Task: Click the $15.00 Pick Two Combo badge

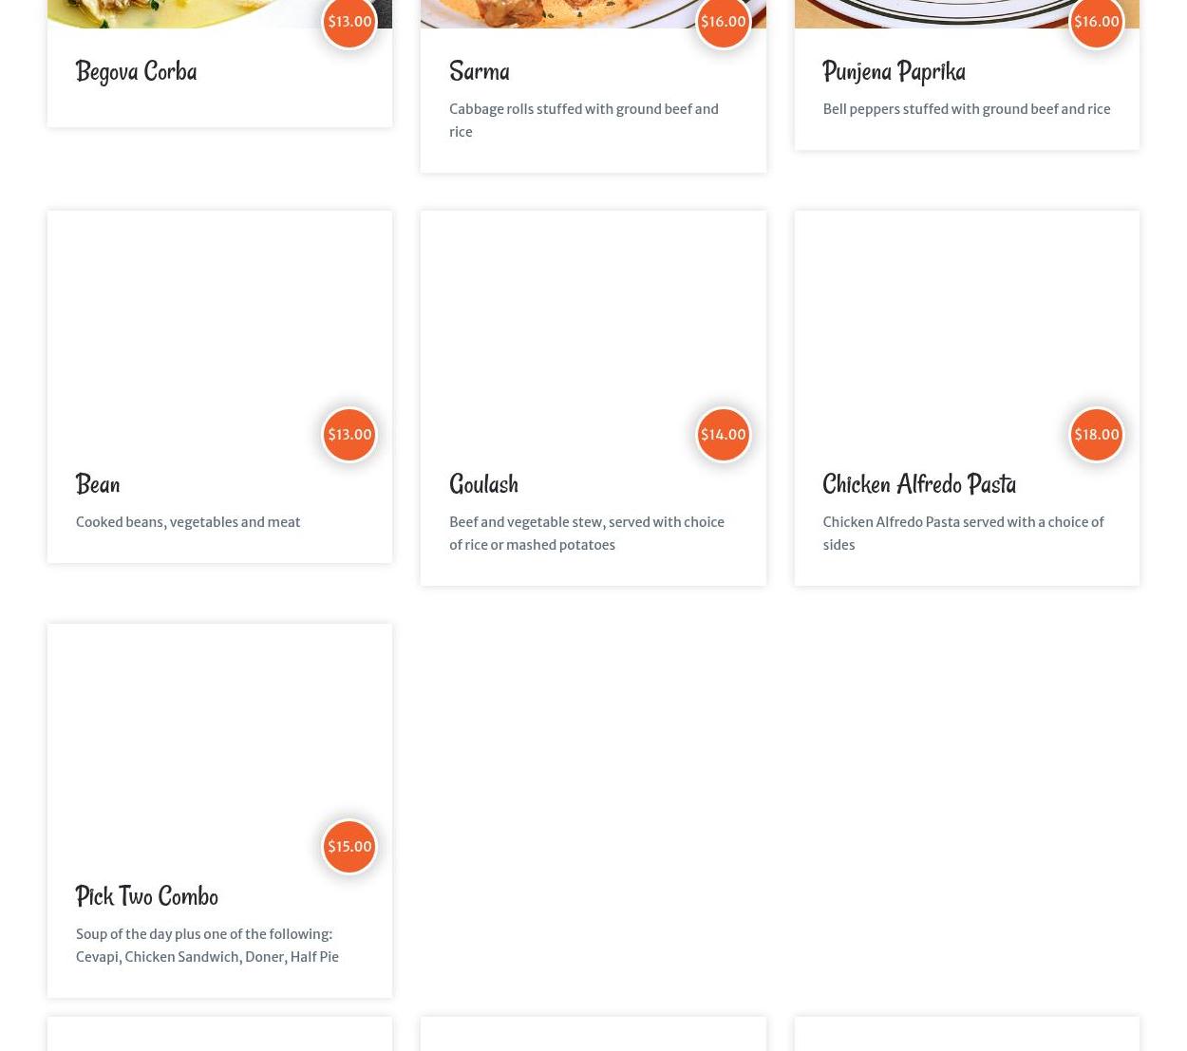Action: point(349,847)
